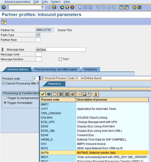Go to Previous Page icon
Image resolution: width=151 pixels, height=162 pixels.
(x=103, y=7)
